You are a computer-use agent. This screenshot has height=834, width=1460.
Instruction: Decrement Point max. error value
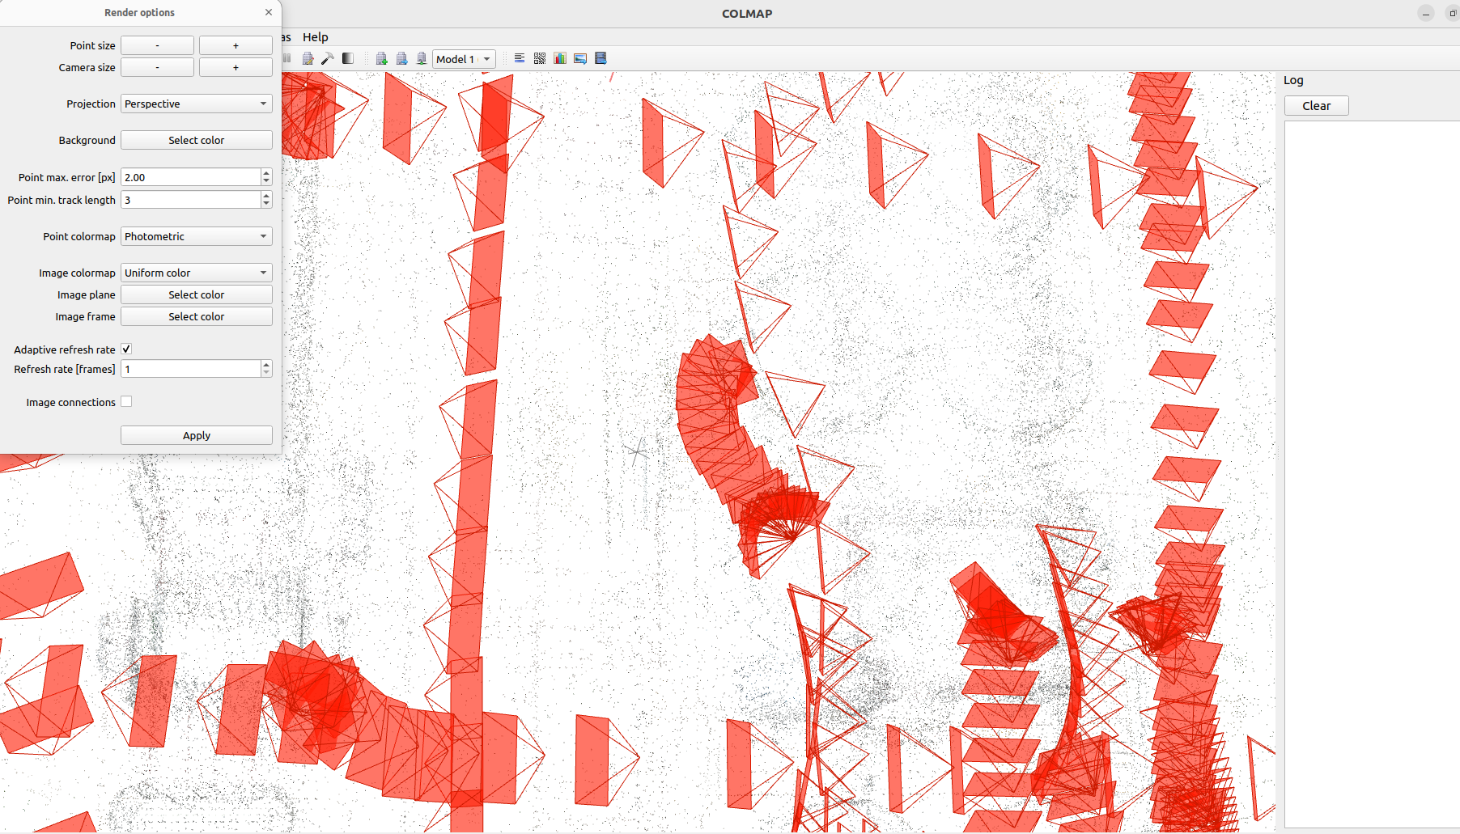(x=266, y=181)
